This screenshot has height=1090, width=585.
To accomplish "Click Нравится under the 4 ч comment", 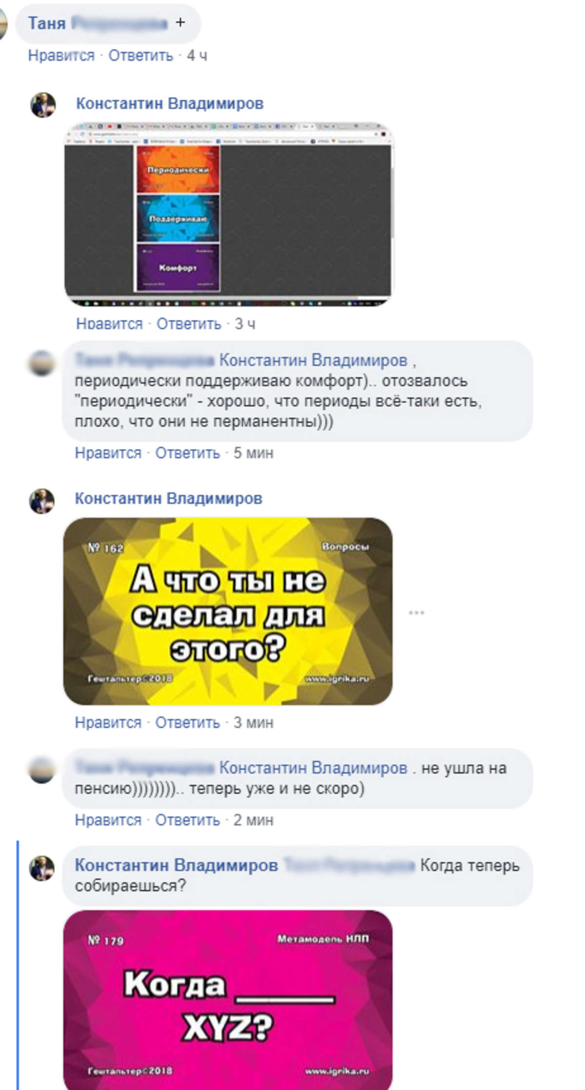I will click(61, 56).
